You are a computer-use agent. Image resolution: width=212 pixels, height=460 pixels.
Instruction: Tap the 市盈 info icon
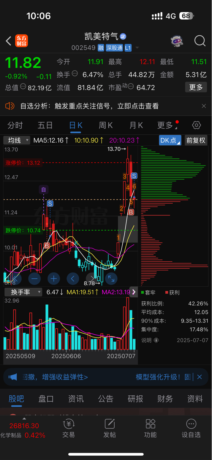pyautogui.click(x=131, y=86)
